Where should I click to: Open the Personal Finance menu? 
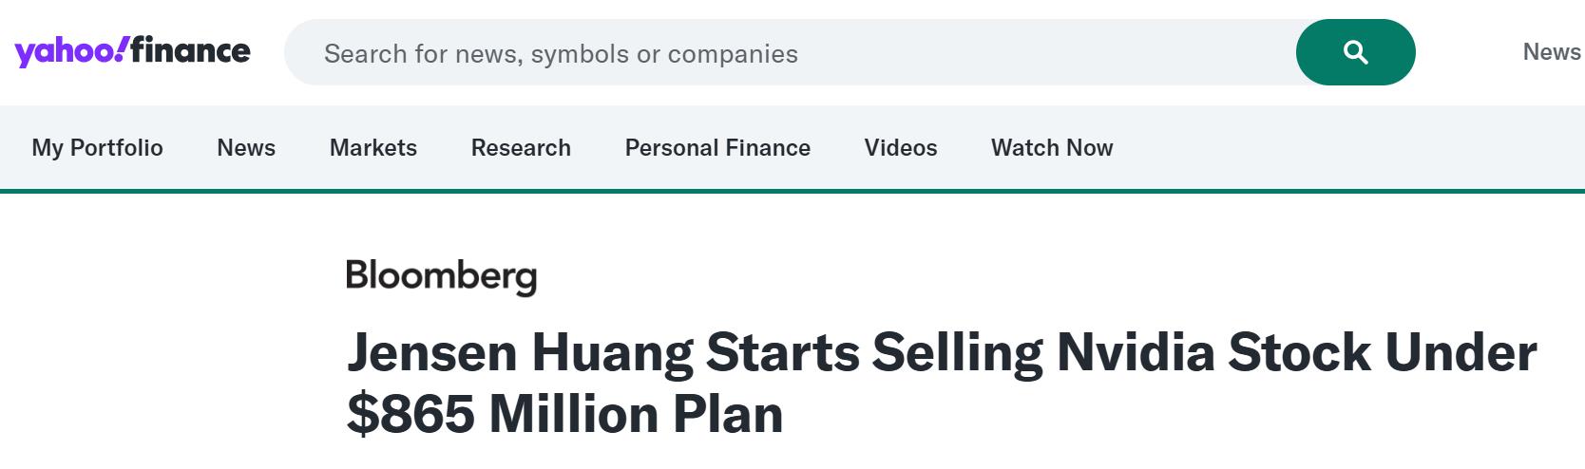point(717,148)
